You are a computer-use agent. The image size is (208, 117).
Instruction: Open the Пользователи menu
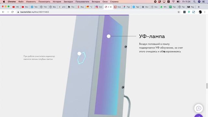[x=82, y=2]
